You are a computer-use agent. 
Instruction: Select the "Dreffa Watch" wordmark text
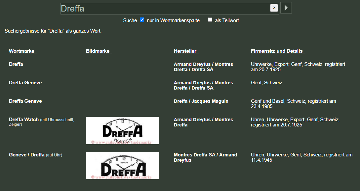point(24,120)
